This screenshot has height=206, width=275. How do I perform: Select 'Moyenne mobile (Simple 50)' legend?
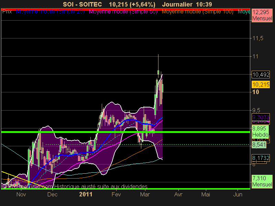tap(123, 12)
